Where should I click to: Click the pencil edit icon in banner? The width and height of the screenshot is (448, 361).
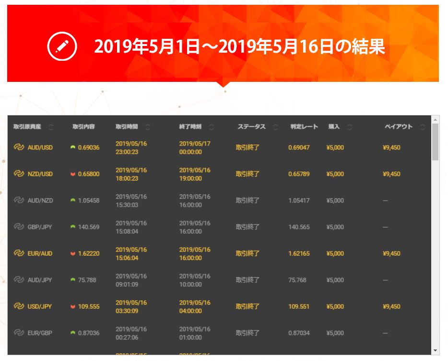(62, 46)
